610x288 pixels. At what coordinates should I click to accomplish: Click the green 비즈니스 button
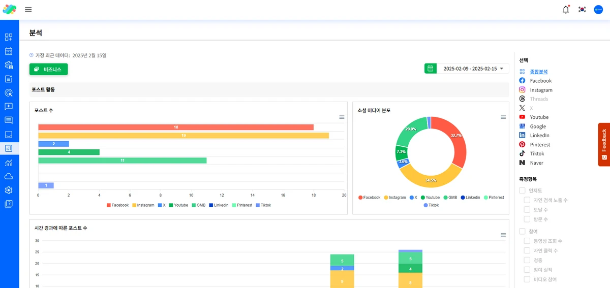point(48,69)
